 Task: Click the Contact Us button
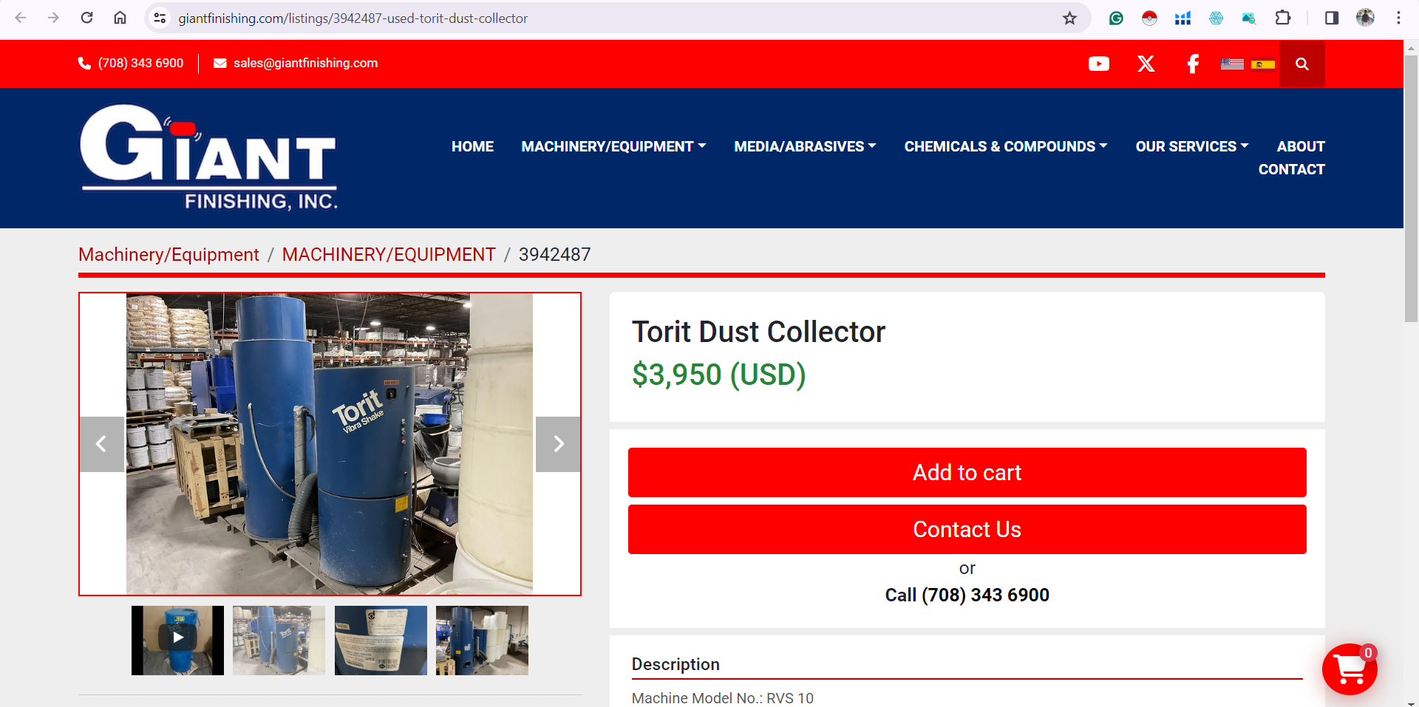click(967, 529)
